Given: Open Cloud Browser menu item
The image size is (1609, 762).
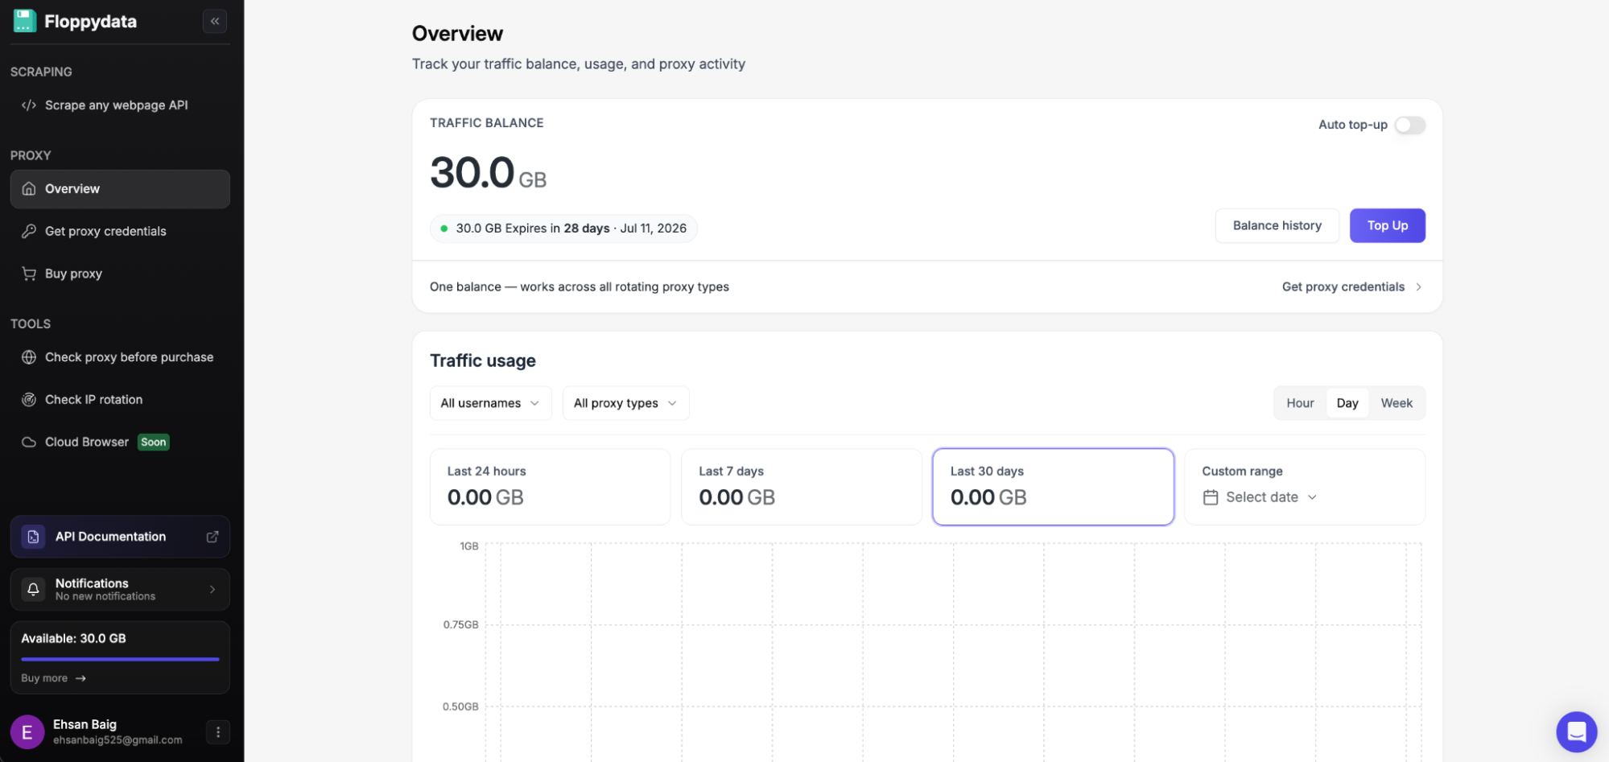Looking at the screenshot, I should pyautogui.click(x=120, y=443).
